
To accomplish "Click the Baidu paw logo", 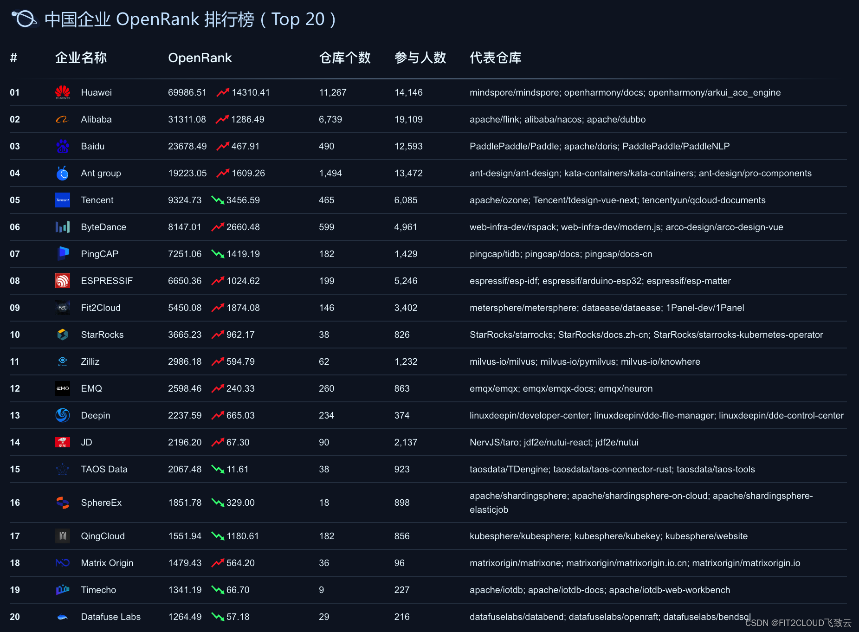I will coord(63,146).
